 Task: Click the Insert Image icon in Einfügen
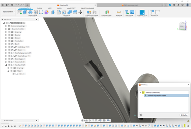132,12
